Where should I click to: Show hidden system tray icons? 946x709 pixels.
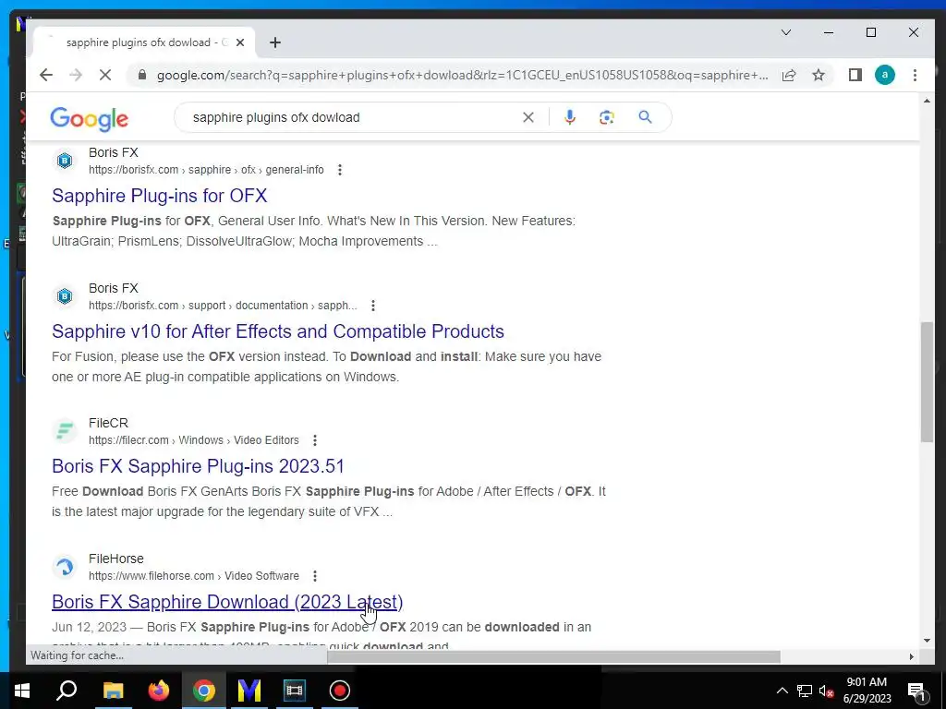(x=782, y=691)
